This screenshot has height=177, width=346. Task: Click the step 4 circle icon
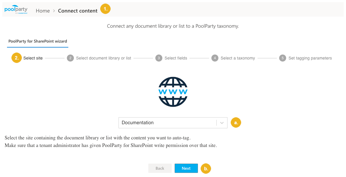215,58
